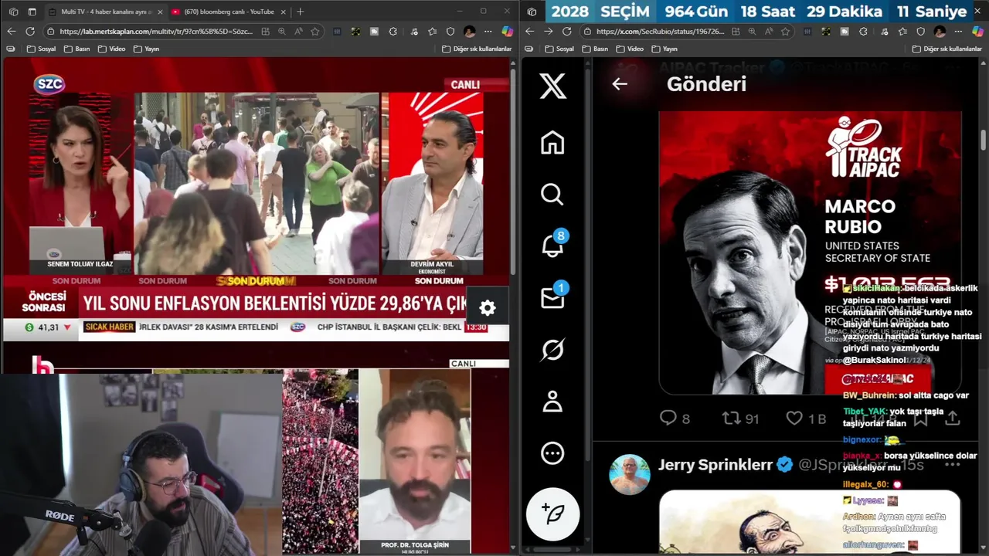Open browser essentials shield in left browser
Image resolution: width=989 pixels, height=556 pixels.
coord(450,32)
